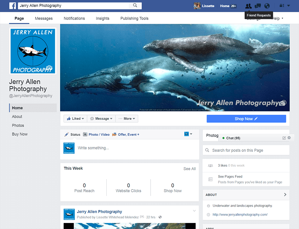Viewport: 299px width, 229px height.
Task: Open the jerryallenphotography.com website link
Action: click(240, 215)
